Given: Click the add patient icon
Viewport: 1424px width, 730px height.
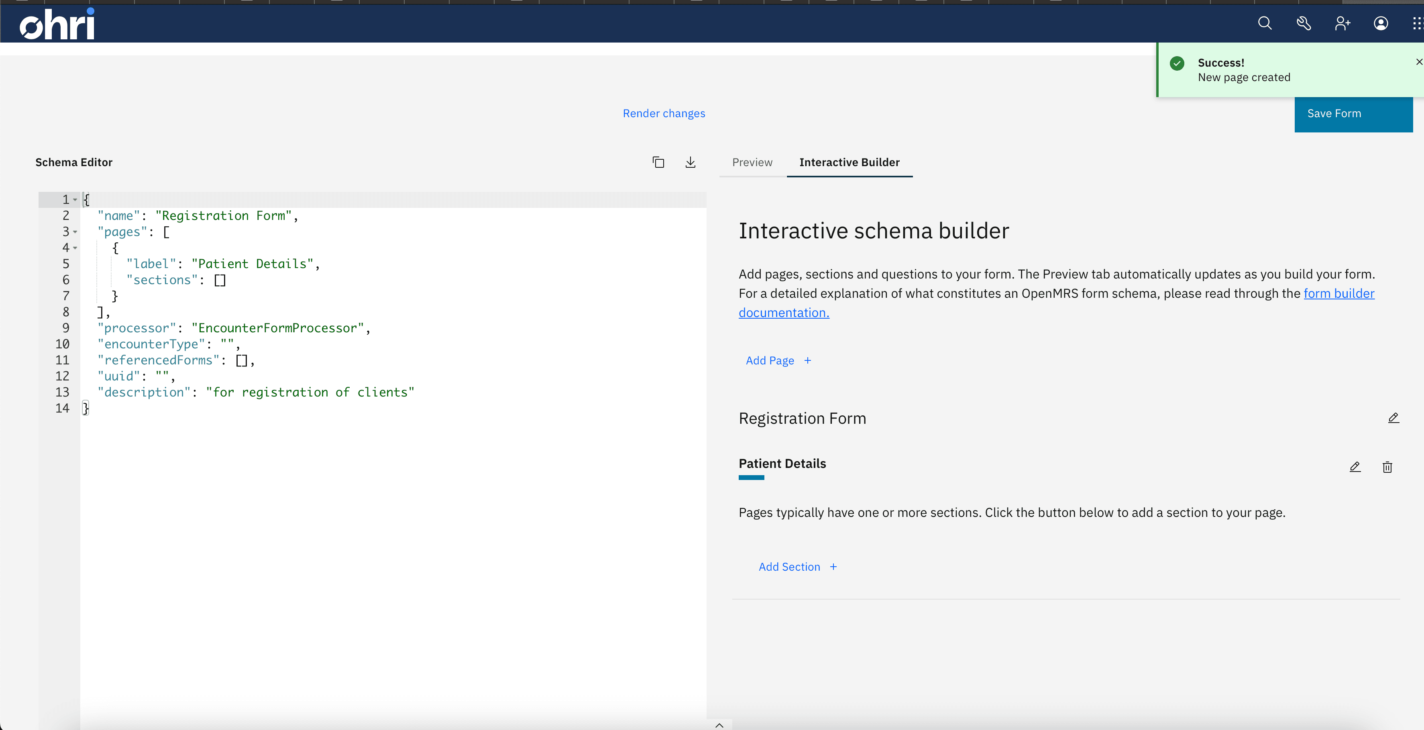Looking at the screenshot, I should pyautogui.click(x=1342, y=23).
